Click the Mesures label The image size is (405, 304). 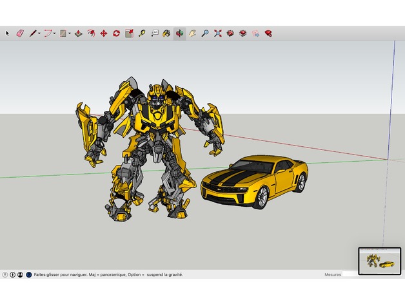(x=333, y=275)
